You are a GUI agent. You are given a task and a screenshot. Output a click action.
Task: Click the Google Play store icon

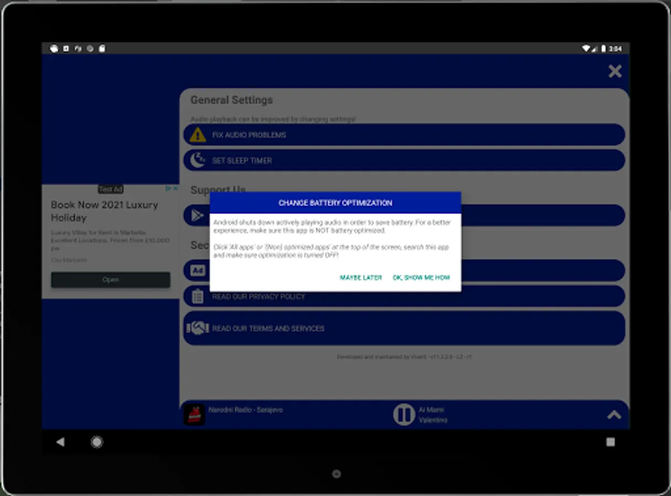click(x=198, y=215)
